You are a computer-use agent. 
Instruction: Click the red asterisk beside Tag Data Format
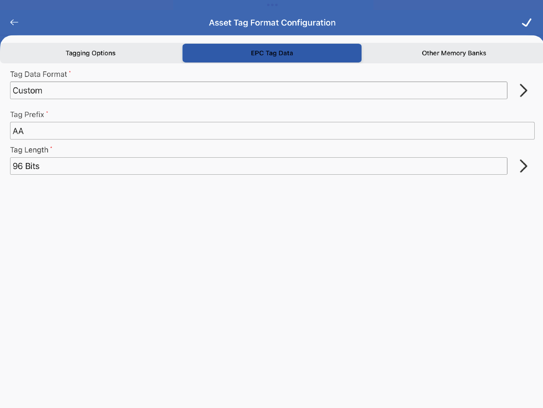(x=70, y=72)
